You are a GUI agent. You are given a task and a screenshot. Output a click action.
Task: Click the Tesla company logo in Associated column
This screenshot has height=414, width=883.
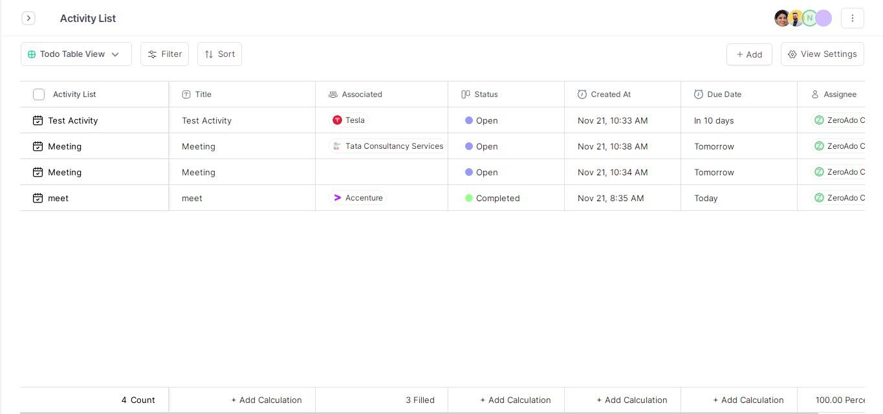pos(337,120)
